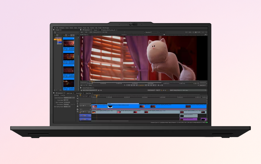Open the Frame Rate dropdown
The image size is (261, 164).
tap(66, 100)
